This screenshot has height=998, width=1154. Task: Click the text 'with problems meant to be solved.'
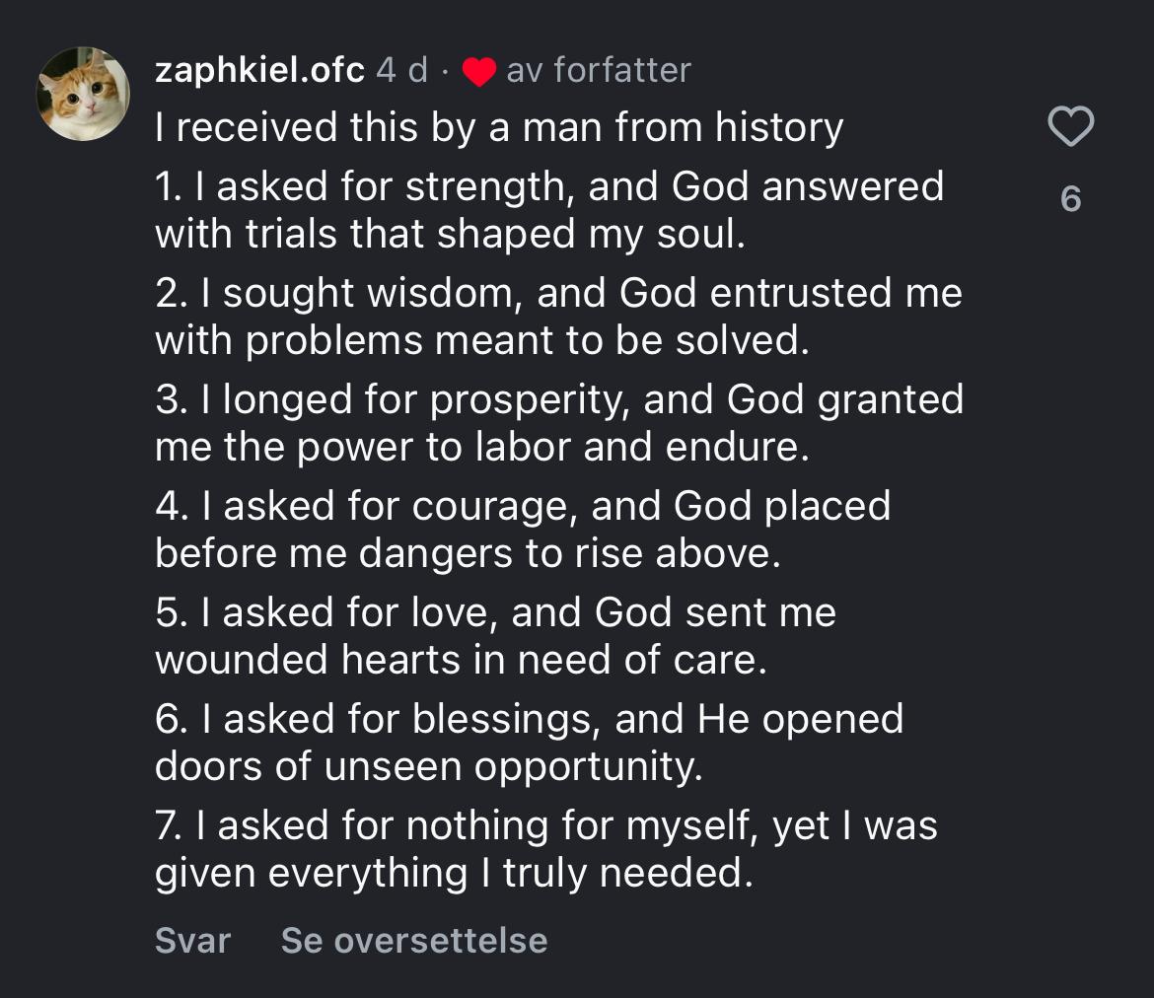[x=482, y=340]
